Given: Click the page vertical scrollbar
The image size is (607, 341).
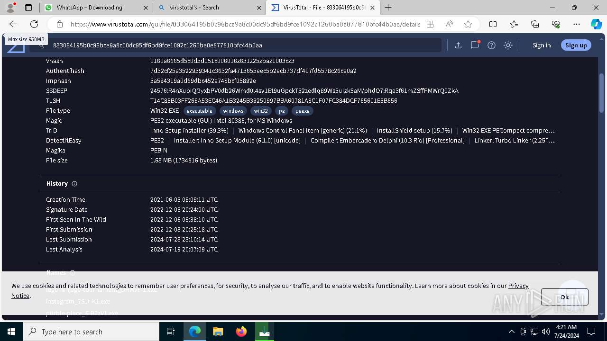Looking at the screenshot, I should point(602,92).
